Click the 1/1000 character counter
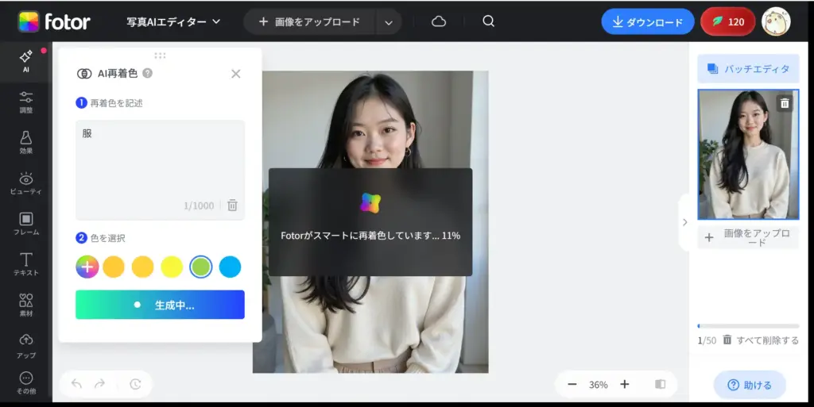 pyautogui.click(x=199, y=205)
